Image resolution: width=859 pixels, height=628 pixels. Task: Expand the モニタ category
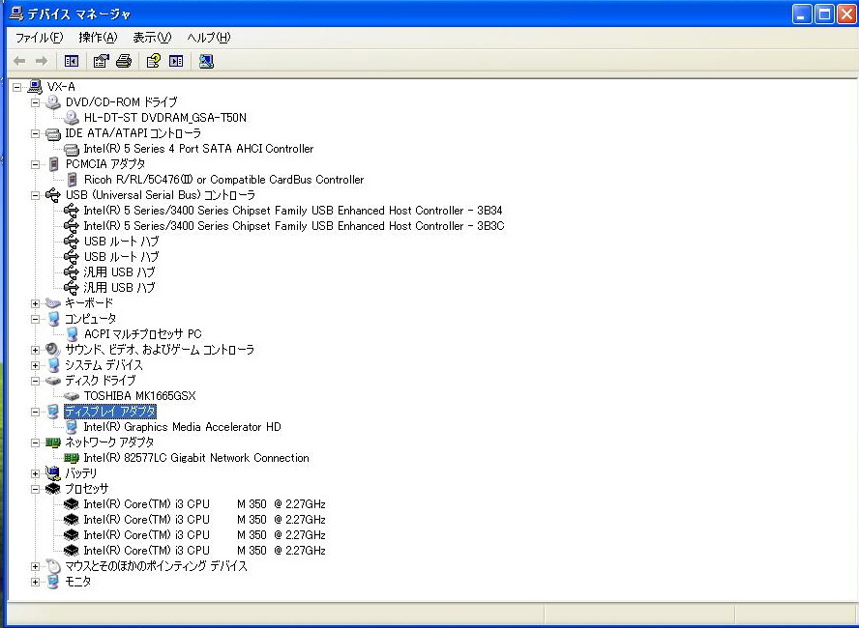click(36, 582)
